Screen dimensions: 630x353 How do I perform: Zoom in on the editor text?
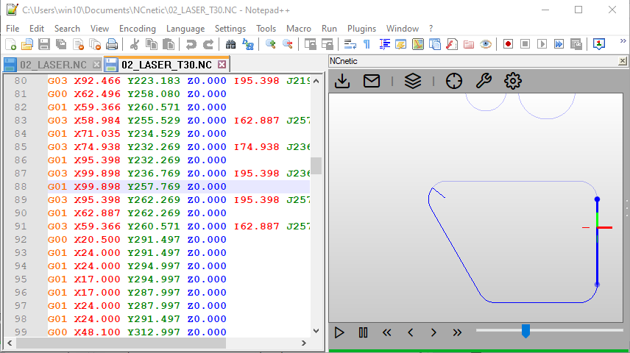(x=270, y=44)
